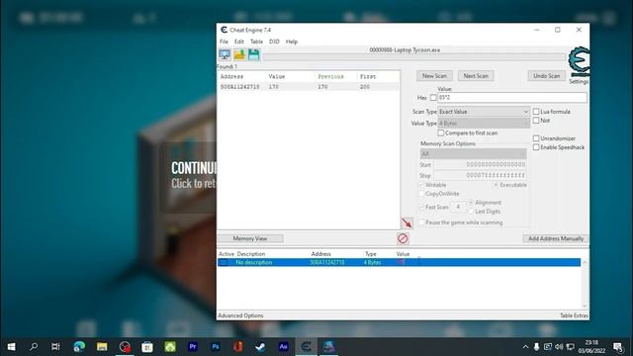This screenshot has width=633, height=356.
Task: Open the process list computer icon
Action: [x=225, y=54]
